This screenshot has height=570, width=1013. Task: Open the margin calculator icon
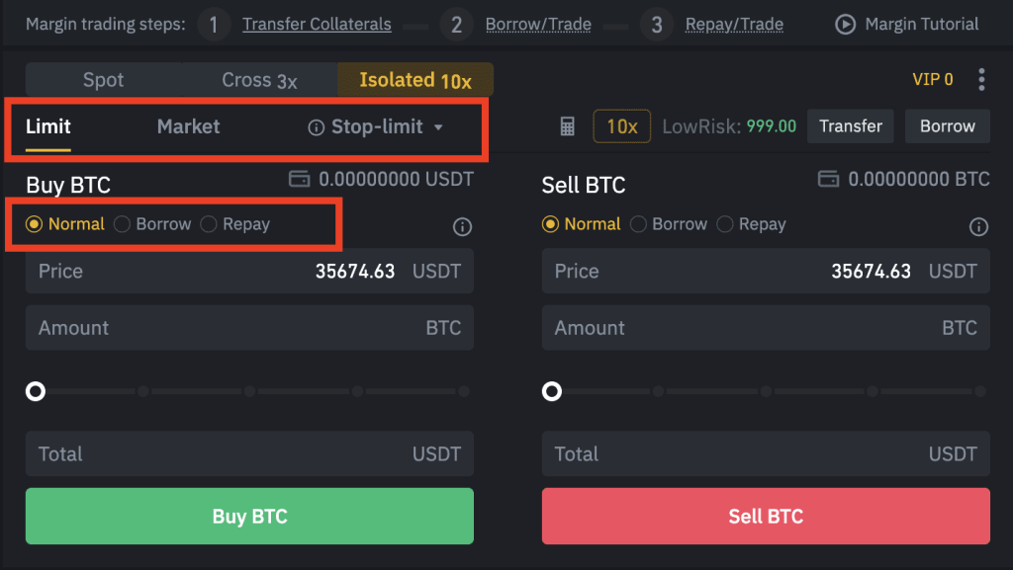565,126
